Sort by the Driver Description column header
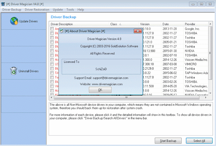Screen dimensions: 216x146 tap(79, 24)
